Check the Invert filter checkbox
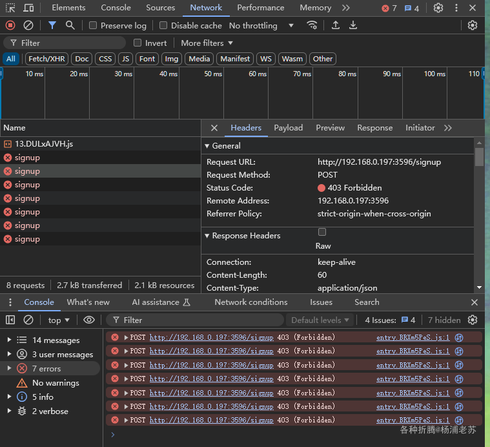The image size is (490, 447). tap(138, 43)
